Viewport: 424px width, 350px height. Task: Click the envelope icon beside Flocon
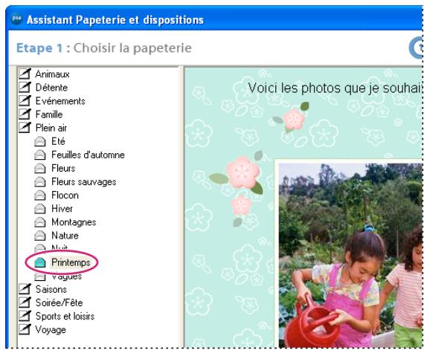pos(40,195)
